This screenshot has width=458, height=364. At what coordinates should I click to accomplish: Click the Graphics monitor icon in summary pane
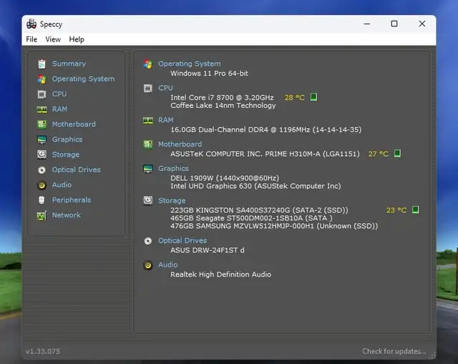pyautogui.click(x=148, y=169)
